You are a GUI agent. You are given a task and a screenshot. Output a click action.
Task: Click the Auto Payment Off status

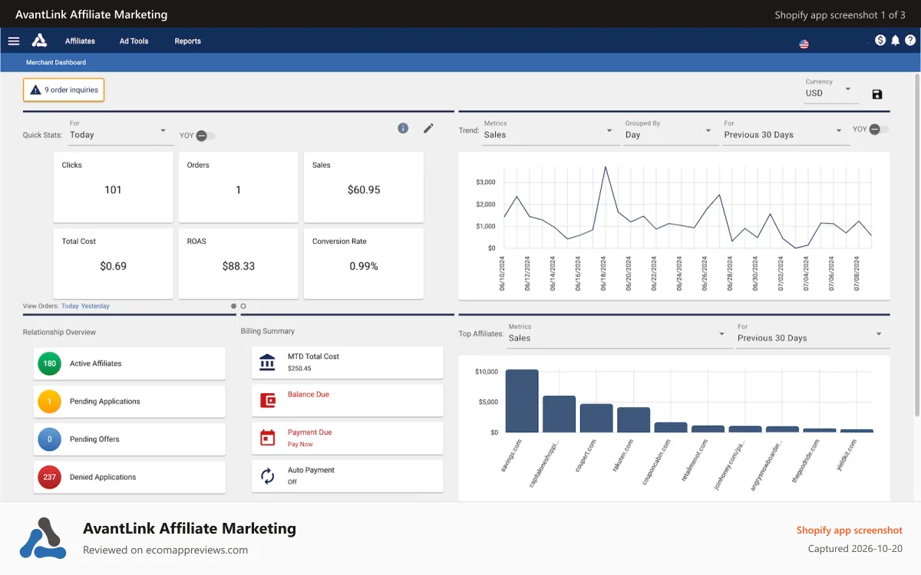(x=292, y=482)
